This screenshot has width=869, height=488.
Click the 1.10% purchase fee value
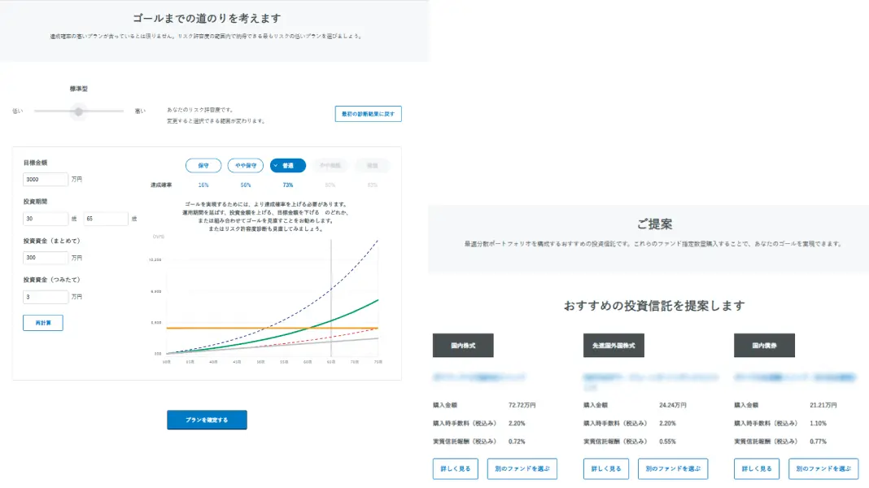click(x=818, y=423)
